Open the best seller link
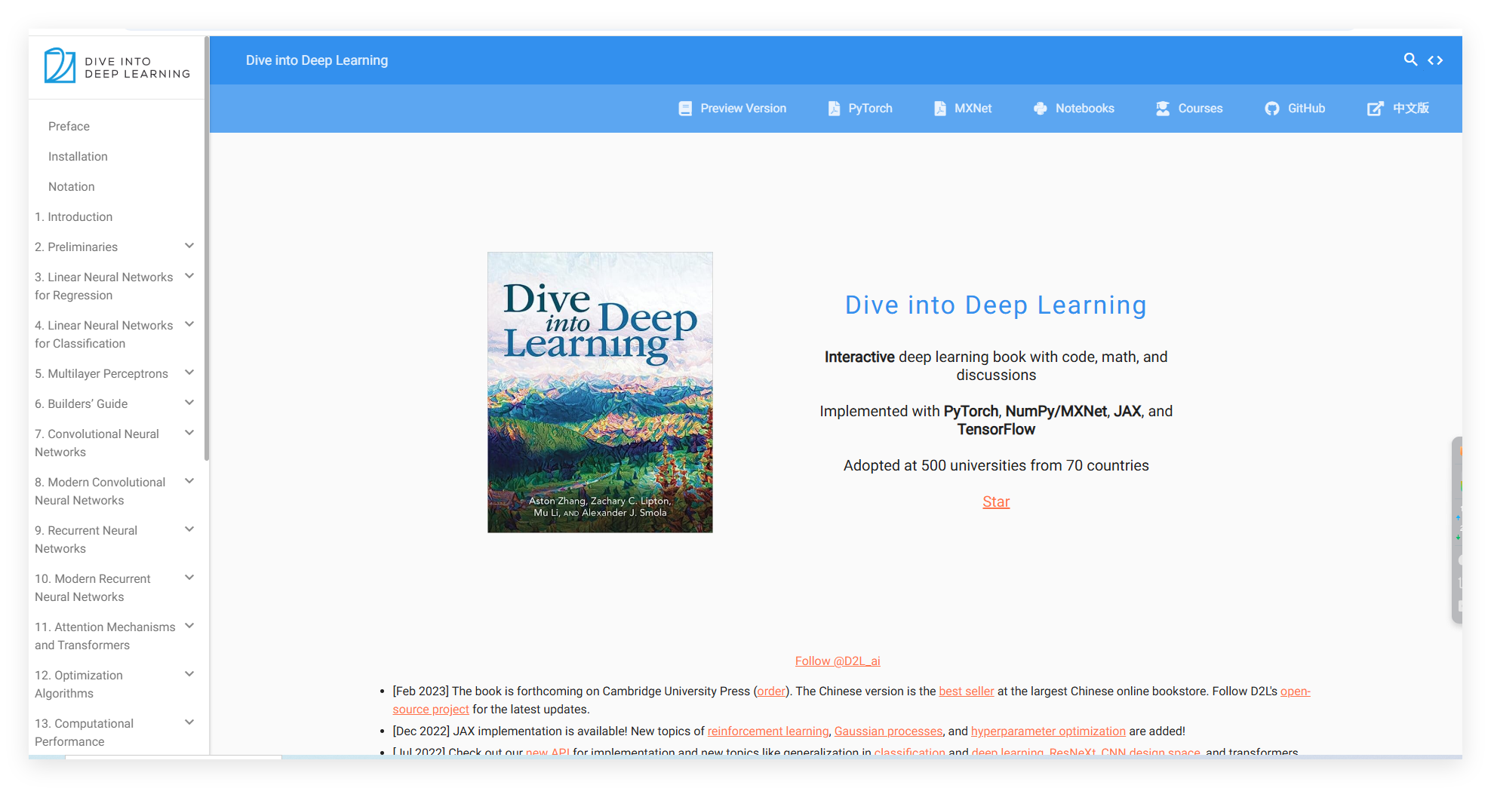Screen dimensions: 1491x788 (x=967, y=691)
